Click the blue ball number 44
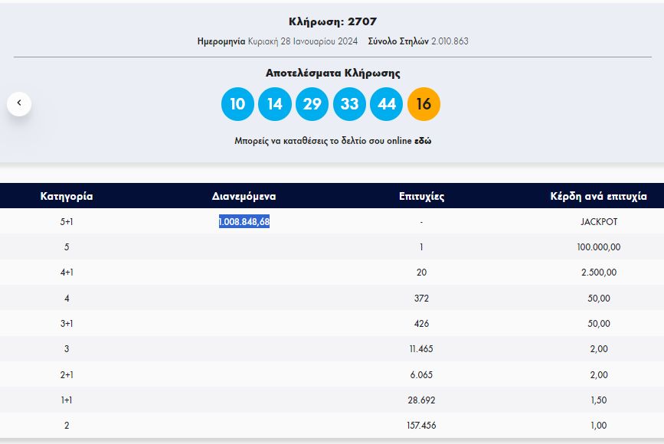Screen dimensions: 664x444 click(x=386, y=104)
